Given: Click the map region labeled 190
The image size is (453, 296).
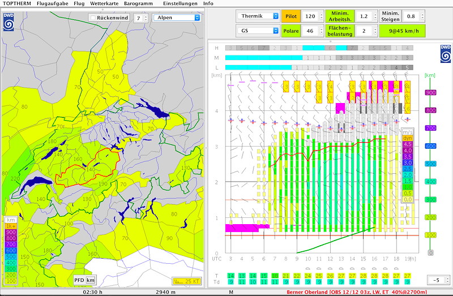Looking at the screenshot, I should click(103, 184).
